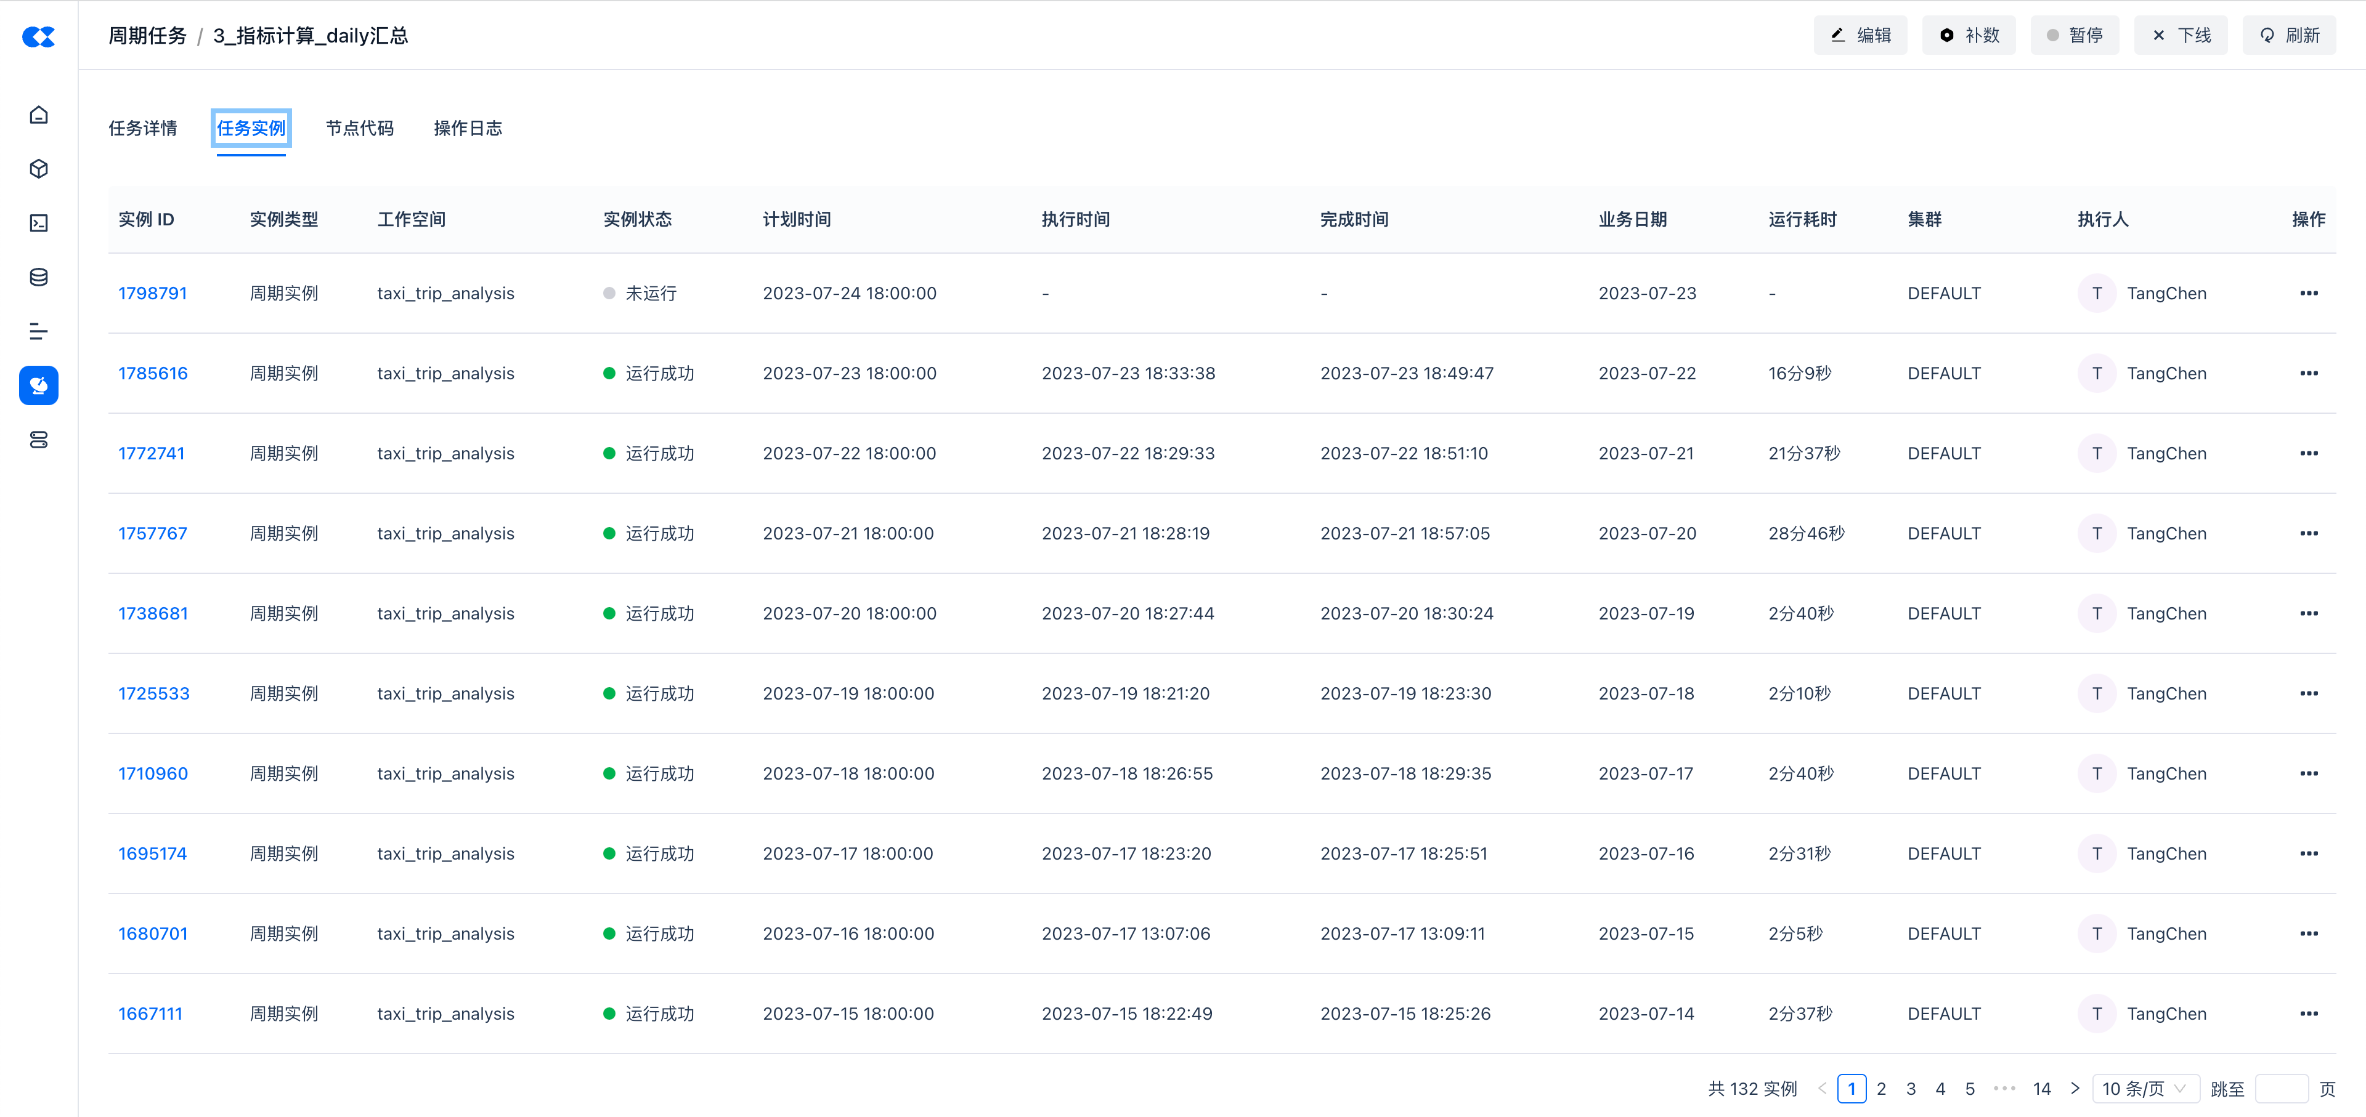Pause the task with 暂停 button
The height and width of the screenshot is (1117, 2366).
[x=2074, y=36]
